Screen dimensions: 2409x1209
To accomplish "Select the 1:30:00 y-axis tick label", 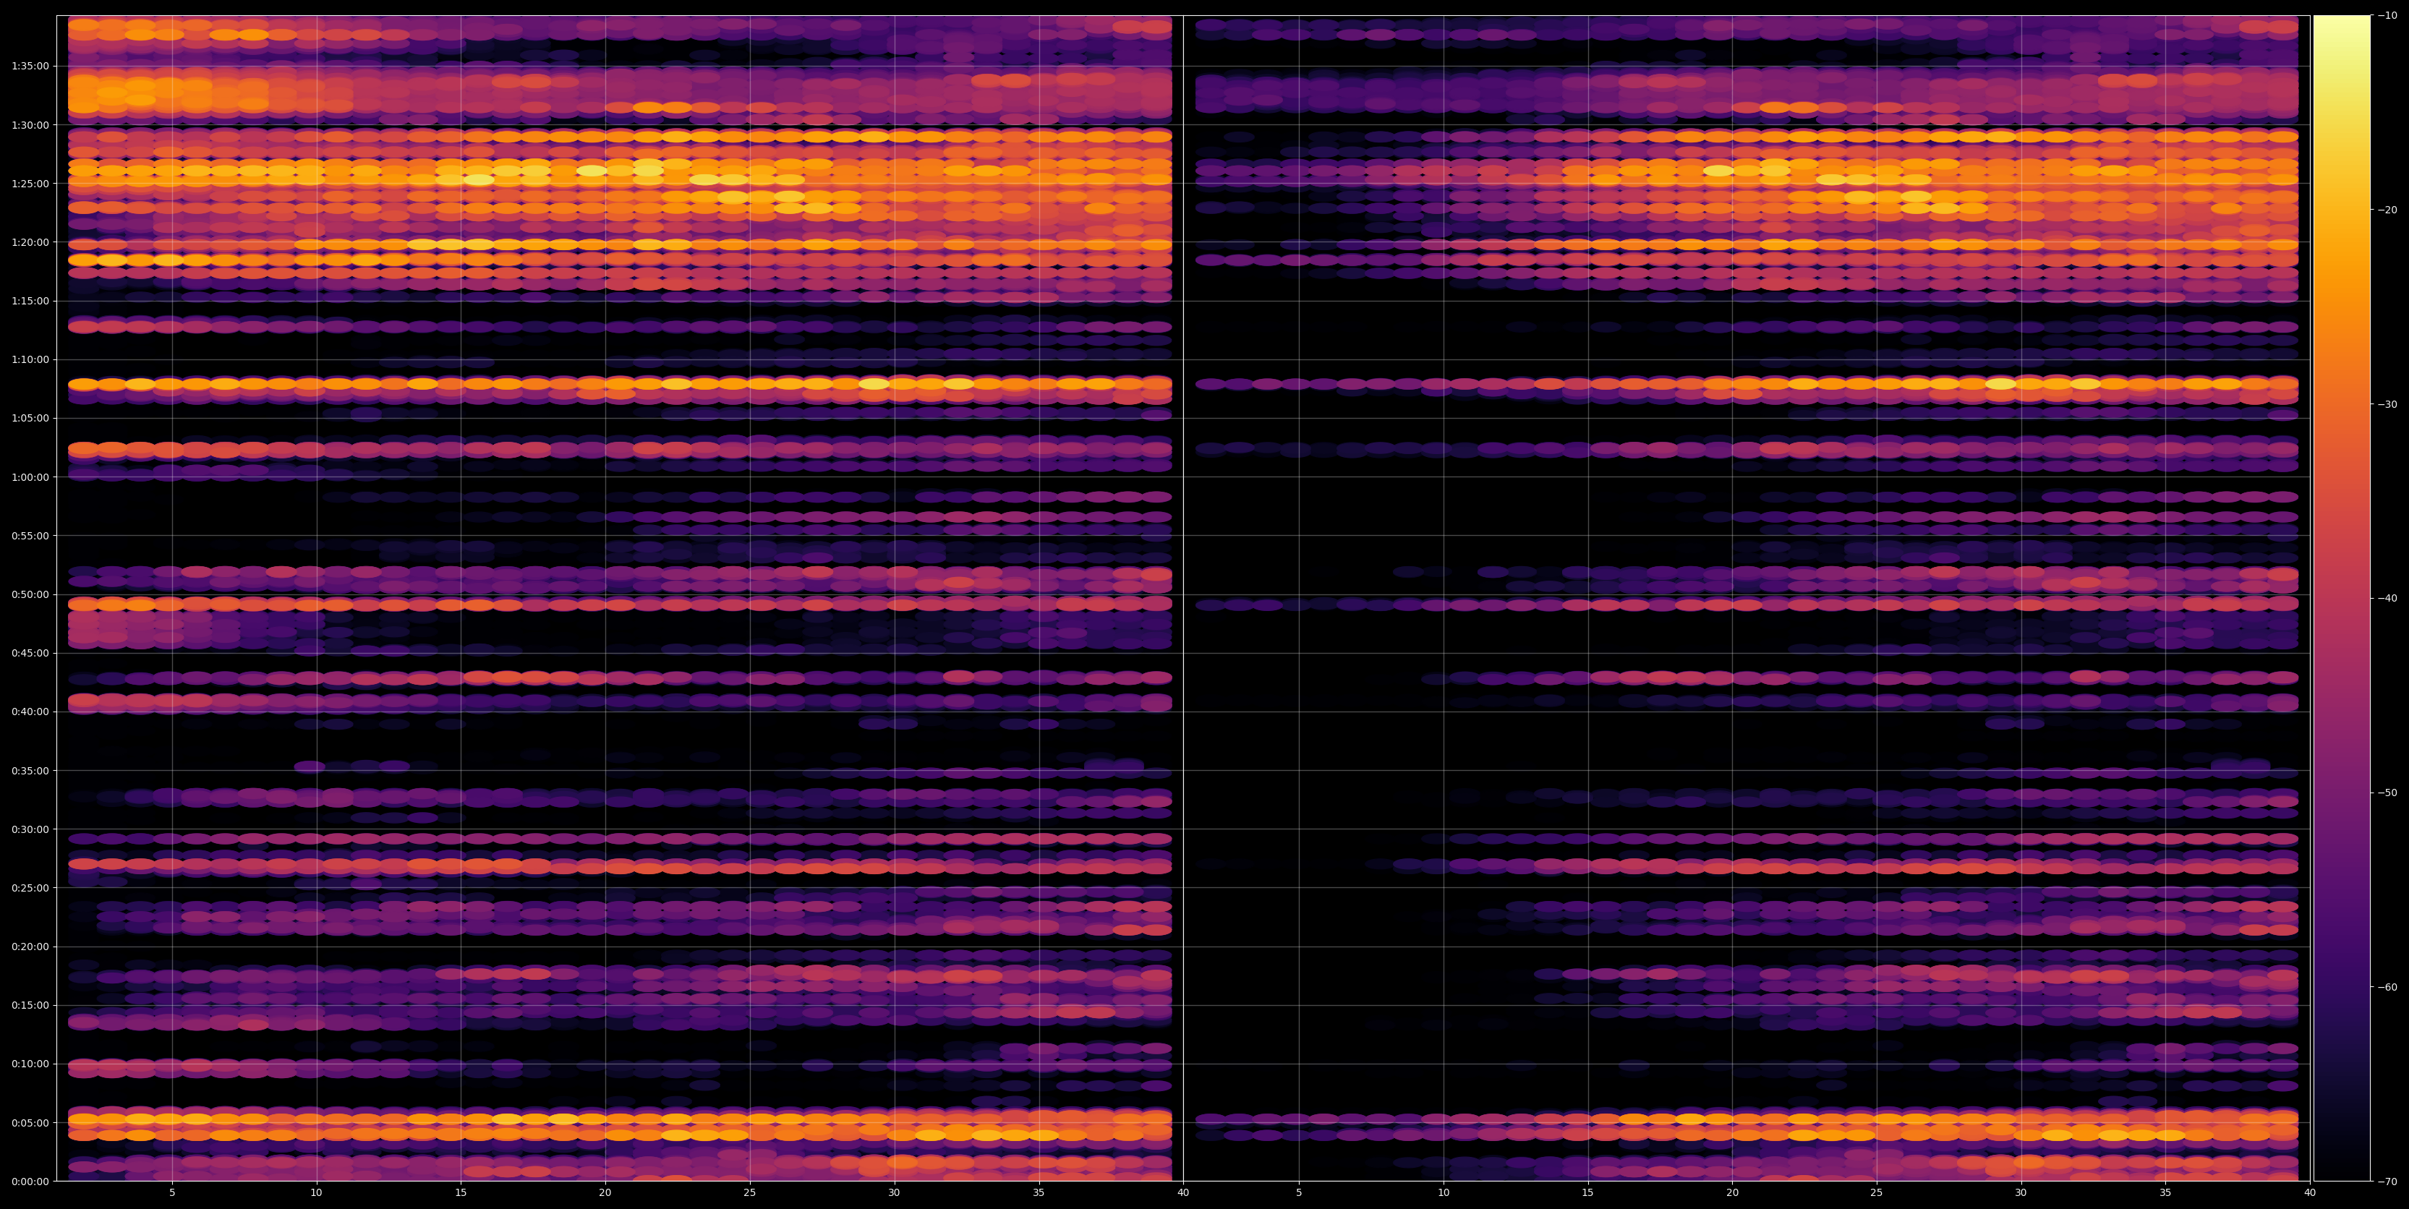I will coord(30,125).
